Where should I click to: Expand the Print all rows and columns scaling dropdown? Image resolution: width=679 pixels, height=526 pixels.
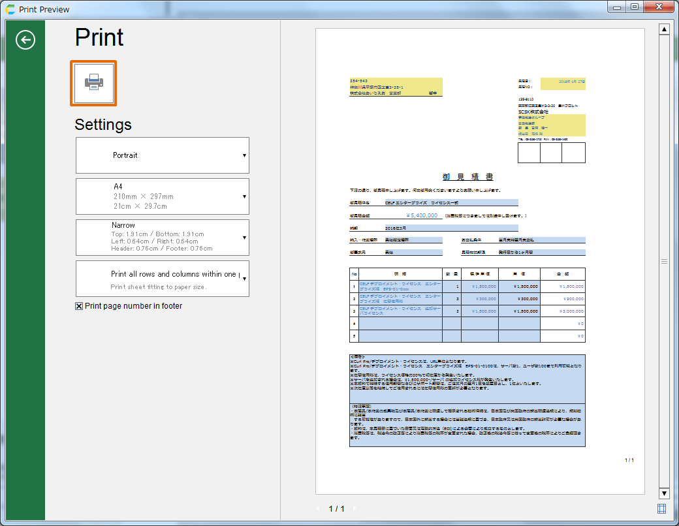point(163,279)
